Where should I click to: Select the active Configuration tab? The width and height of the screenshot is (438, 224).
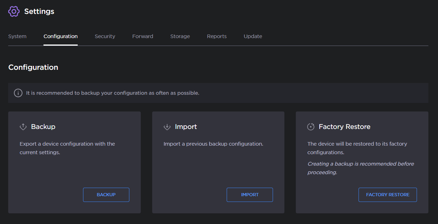pyautogui.click(x=60, y=36)
